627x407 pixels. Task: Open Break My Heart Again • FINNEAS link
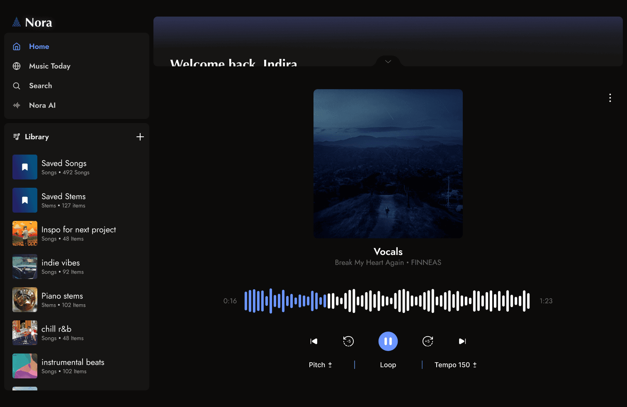[x=388, y=262]
